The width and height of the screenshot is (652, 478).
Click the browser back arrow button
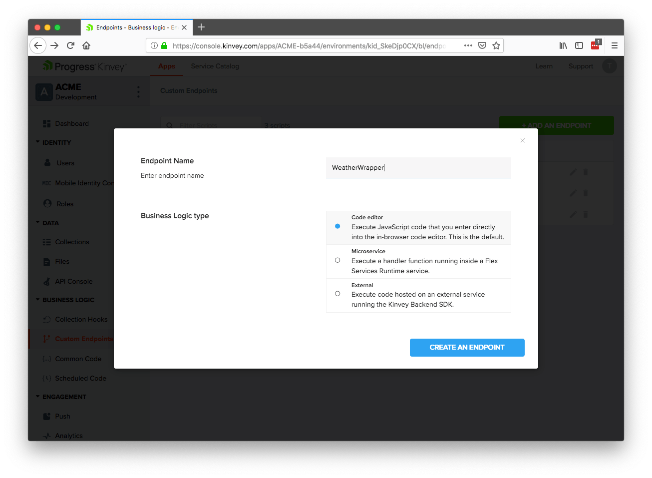coord(38,45)
